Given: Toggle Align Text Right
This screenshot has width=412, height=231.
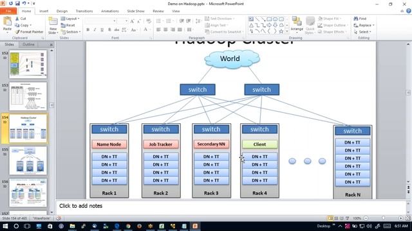Looking at the screenshot, I should point(173,30).
